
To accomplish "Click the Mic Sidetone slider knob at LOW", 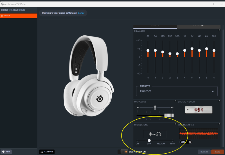I will click(149, 140).
